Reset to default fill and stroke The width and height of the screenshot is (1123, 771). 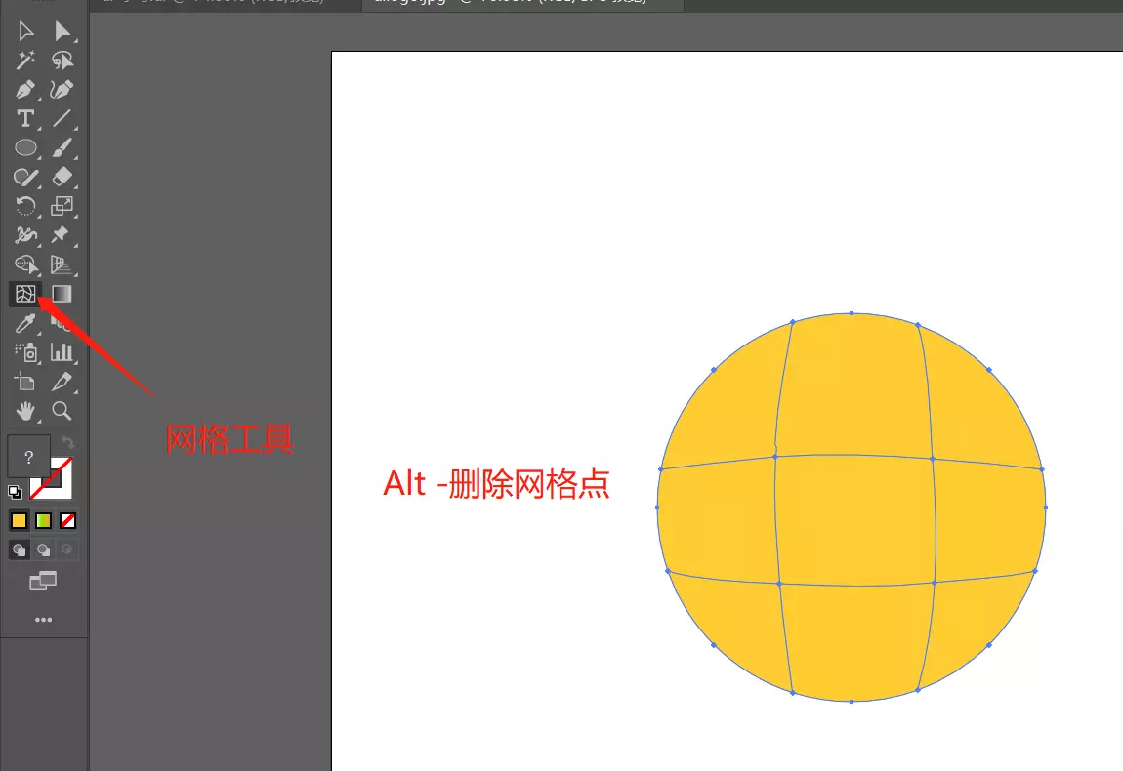[x=14, y=491]
